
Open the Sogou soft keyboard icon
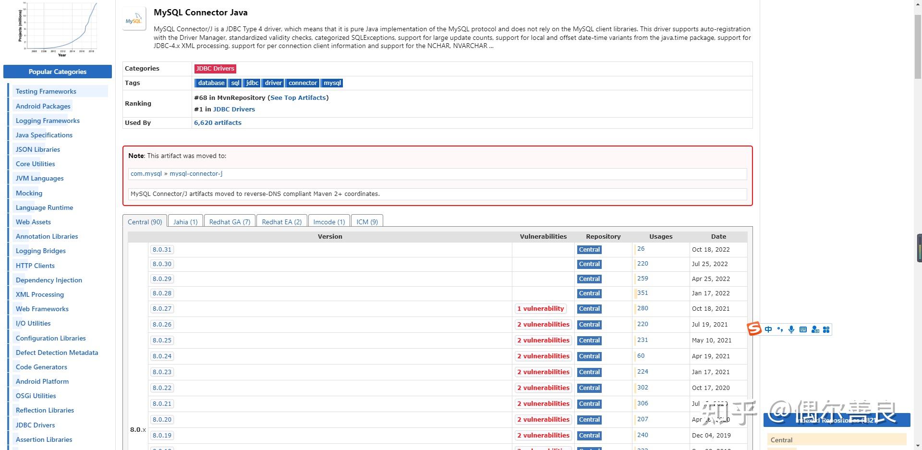point(803,329)
